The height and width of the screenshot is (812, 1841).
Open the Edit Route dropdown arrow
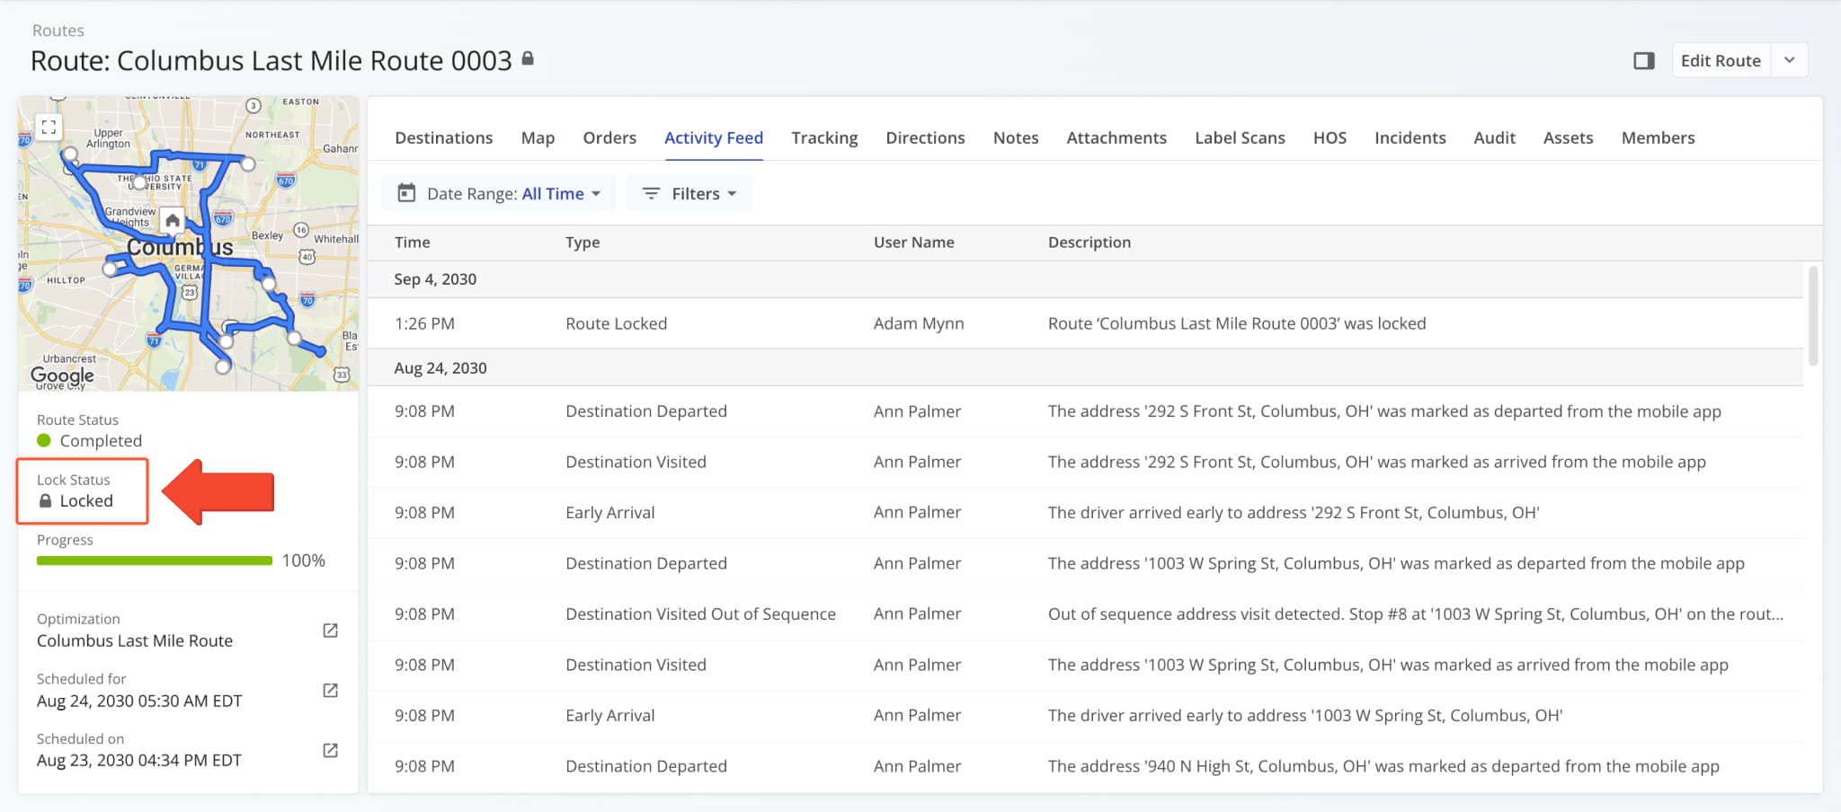pos(1790,60)
